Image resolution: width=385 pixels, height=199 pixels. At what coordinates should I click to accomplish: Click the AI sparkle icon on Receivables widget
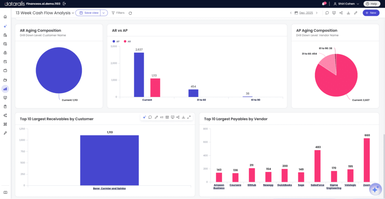[x=145, y=117]
